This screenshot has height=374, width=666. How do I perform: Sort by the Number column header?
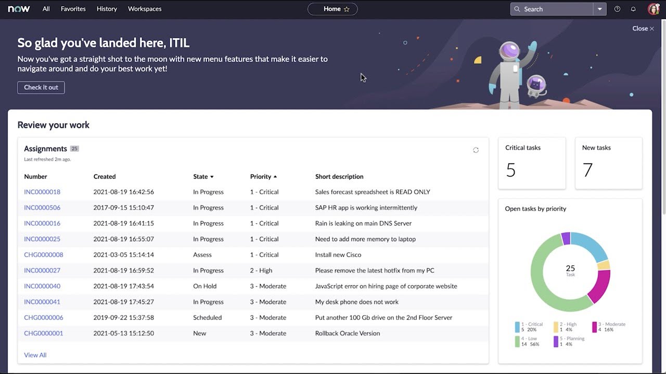35,177
